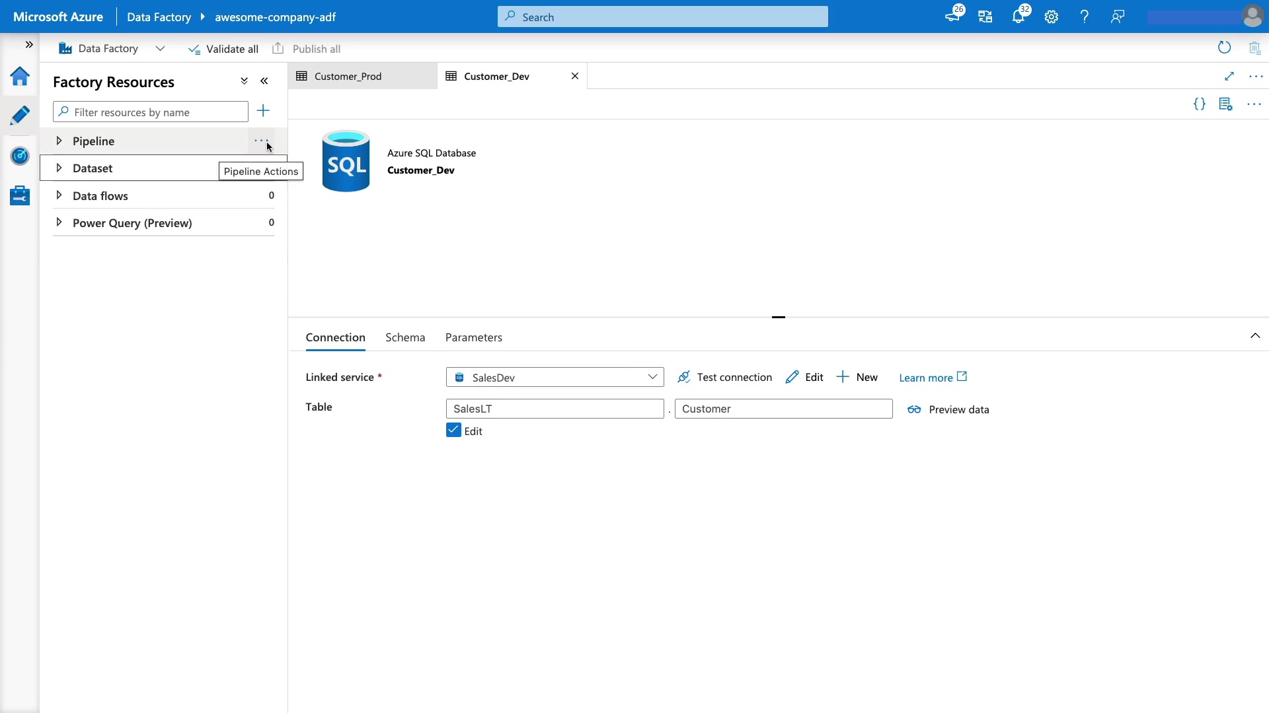
Task: Open the Author pencil icon in sidebar
Action: (x=20, y=116)
